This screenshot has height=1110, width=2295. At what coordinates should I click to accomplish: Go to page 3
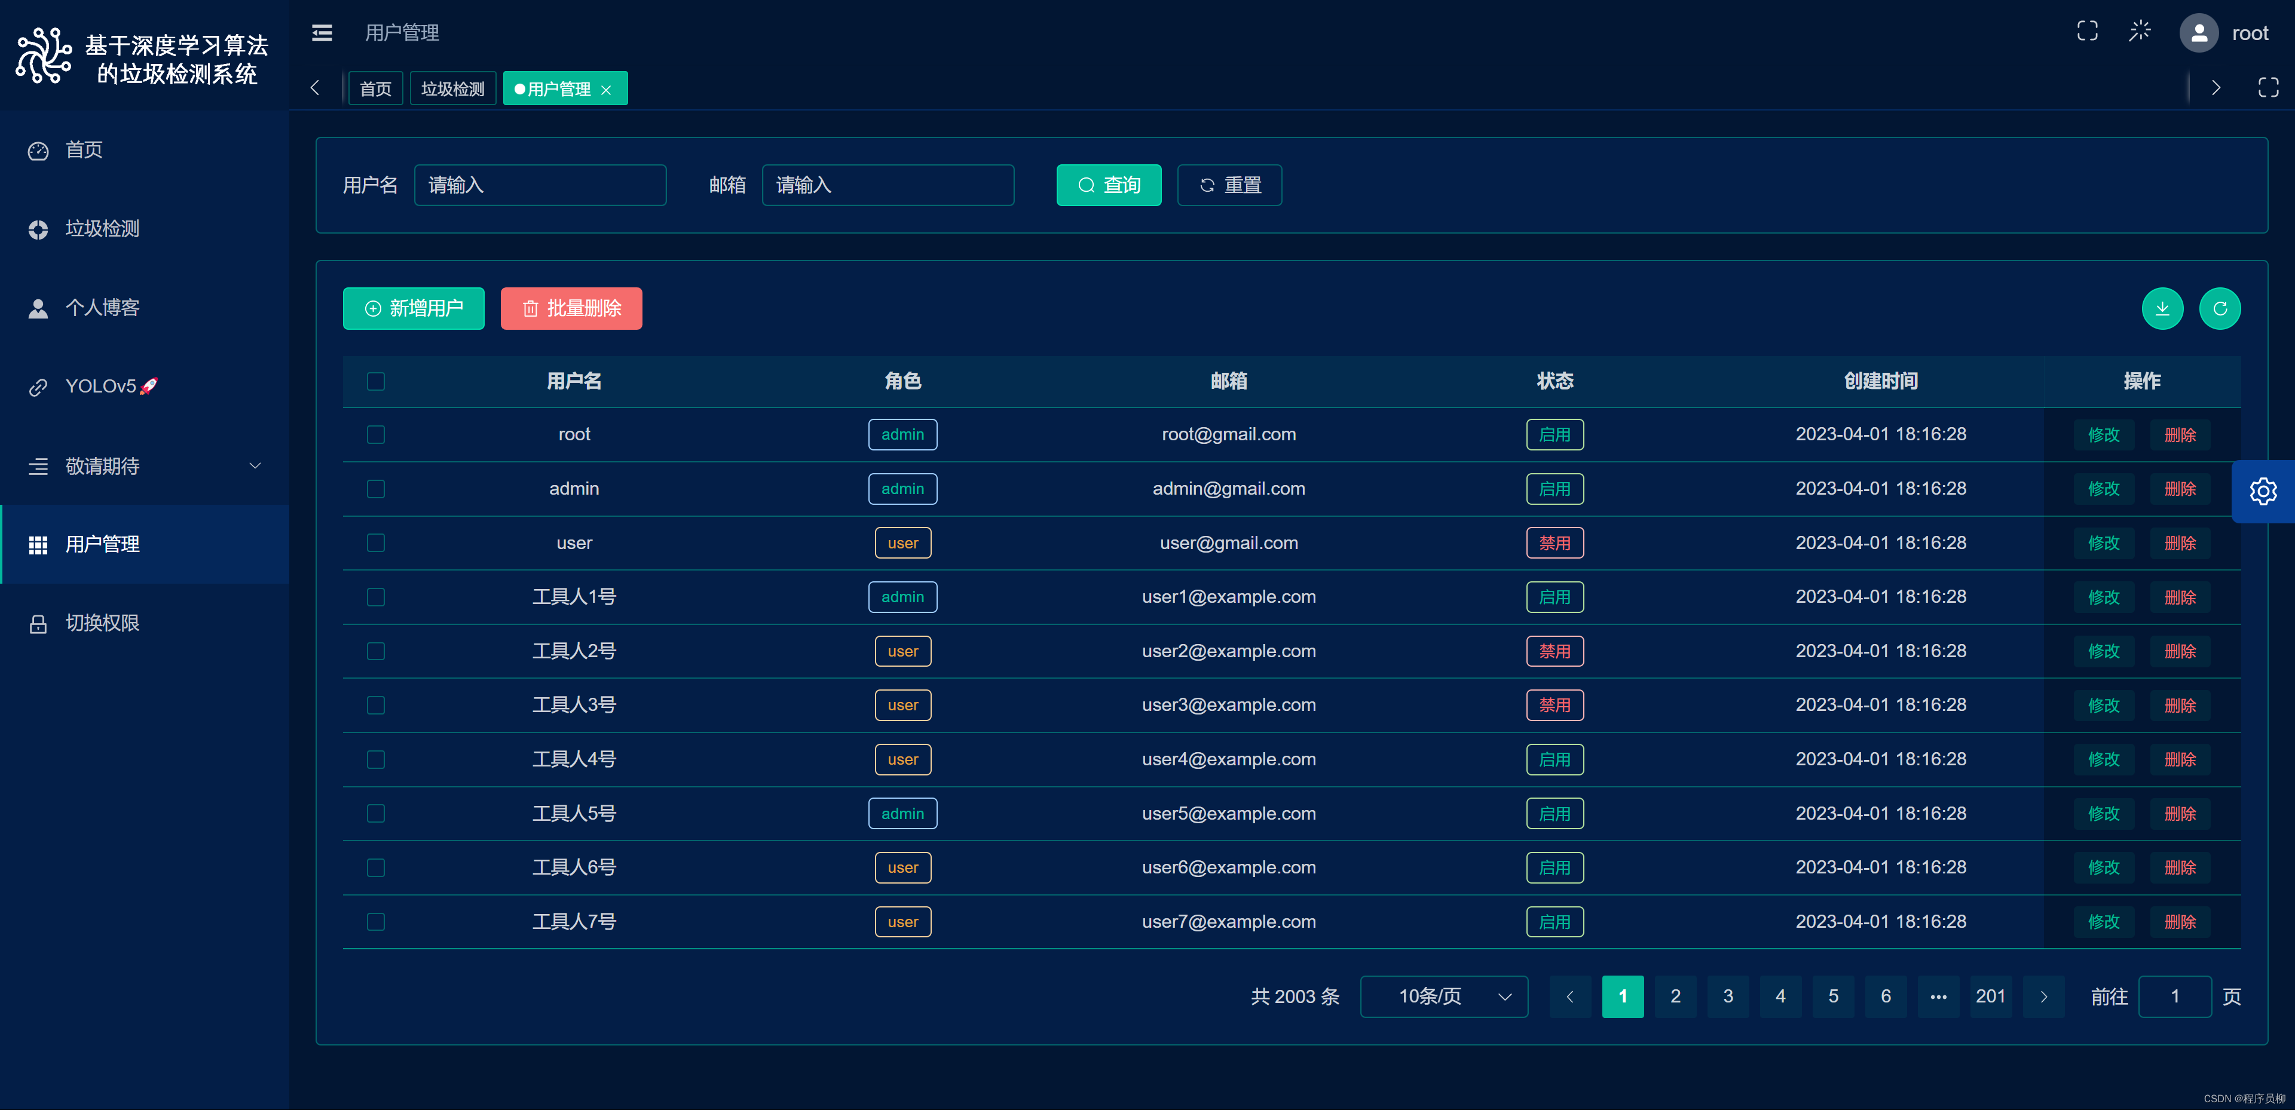[x=1727, y=996]
